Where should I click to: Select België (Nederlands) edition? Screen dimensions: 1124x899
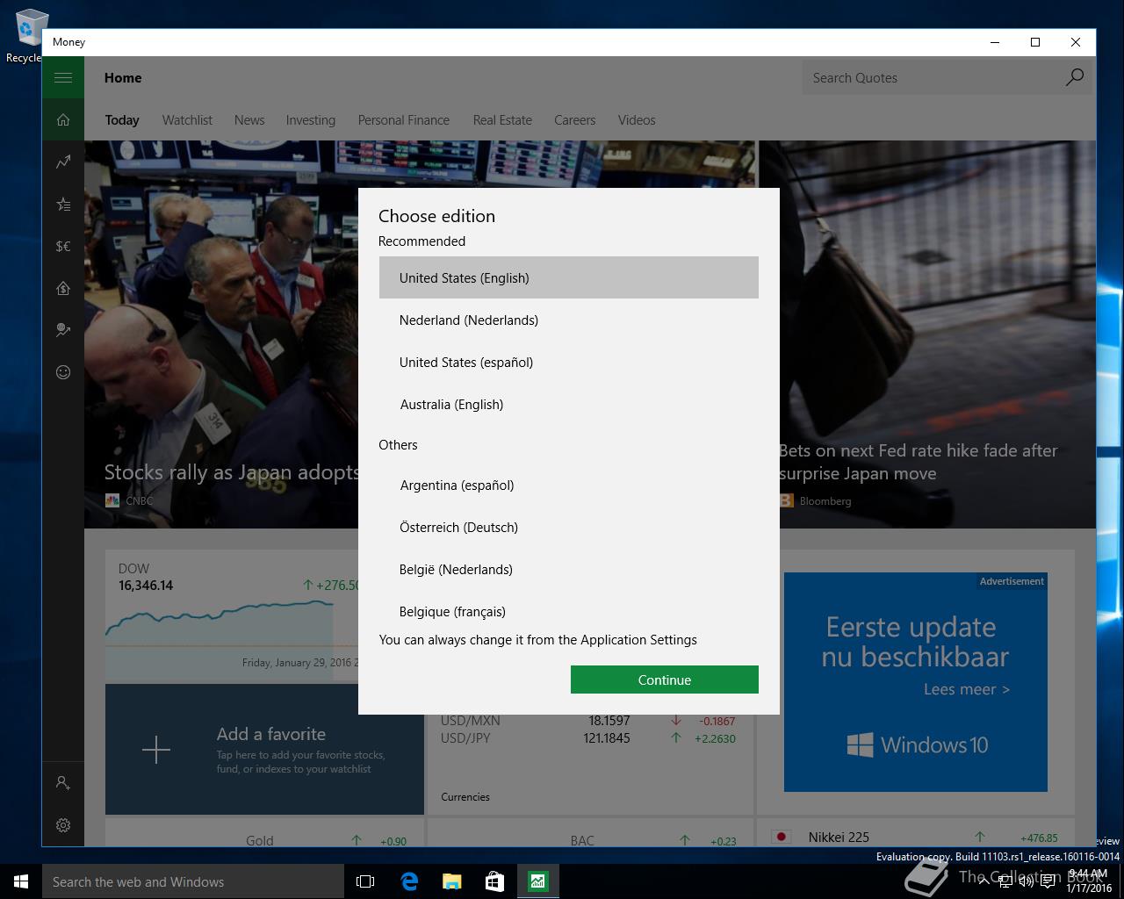[x=569, y=569]
